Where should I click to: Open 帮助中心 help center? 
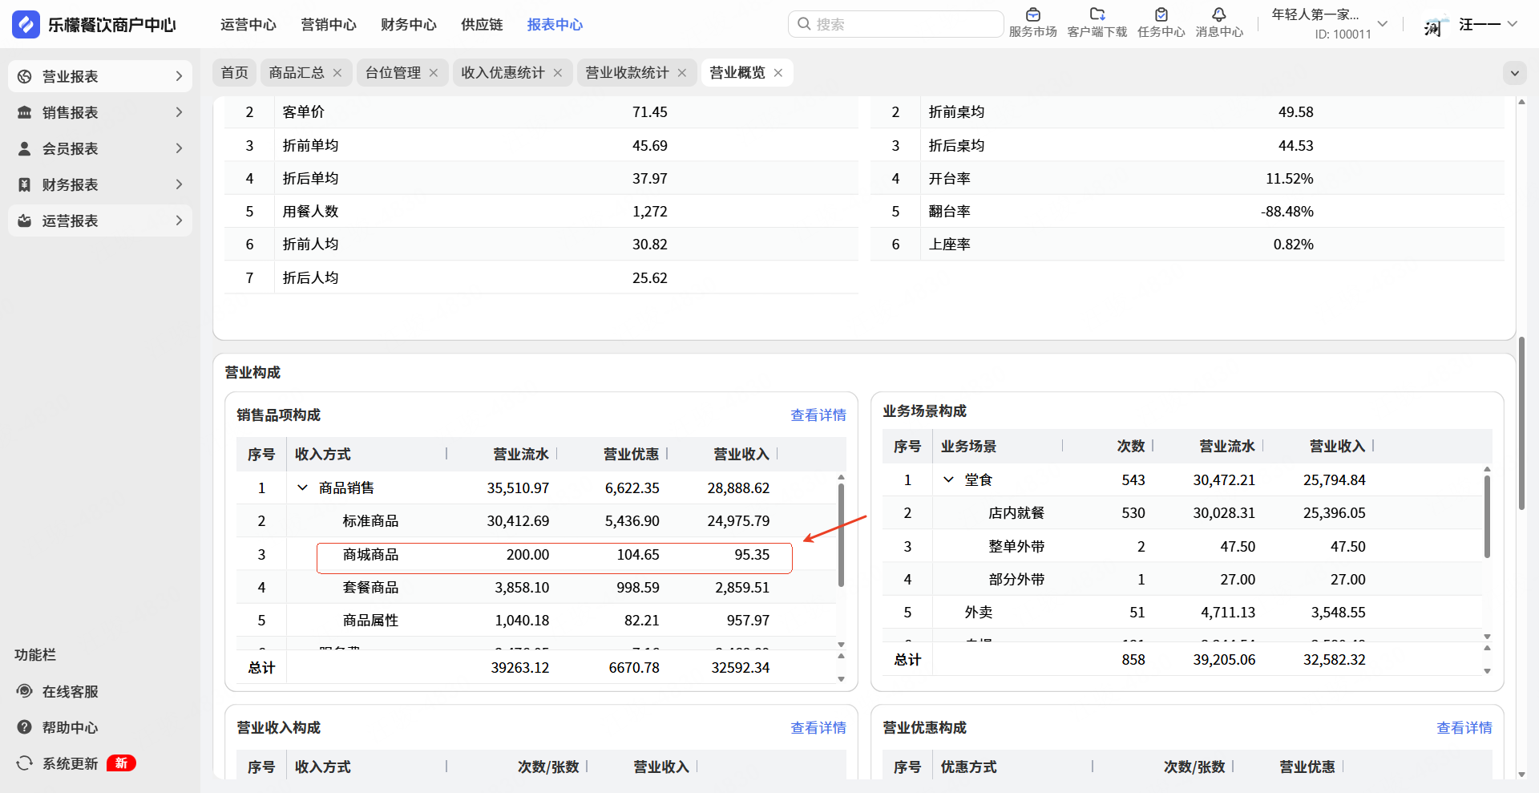70,727
